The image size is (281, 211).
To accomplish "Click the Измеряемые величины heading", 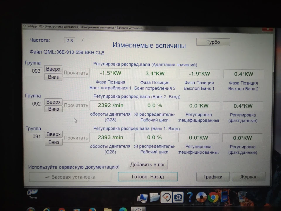I will coord(149,45).
